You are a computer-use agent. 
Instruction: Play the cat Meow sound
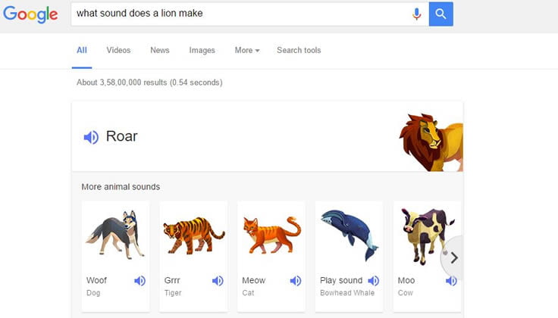tap(296, 281)
